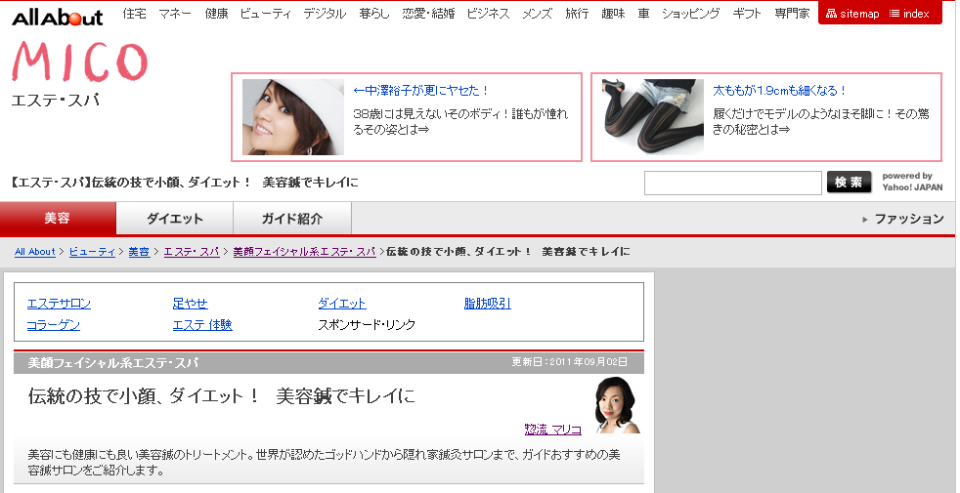Open the 健康 top menu item
This screenshot has height=493, width=960.
tap(217, 14)
